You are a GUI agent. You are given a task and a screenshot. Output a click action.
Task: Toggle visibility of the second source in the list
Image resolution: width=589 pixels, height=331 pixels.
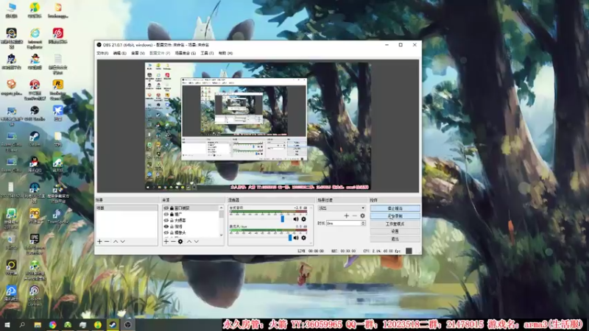pyautogui.click(x=166, y=214)
